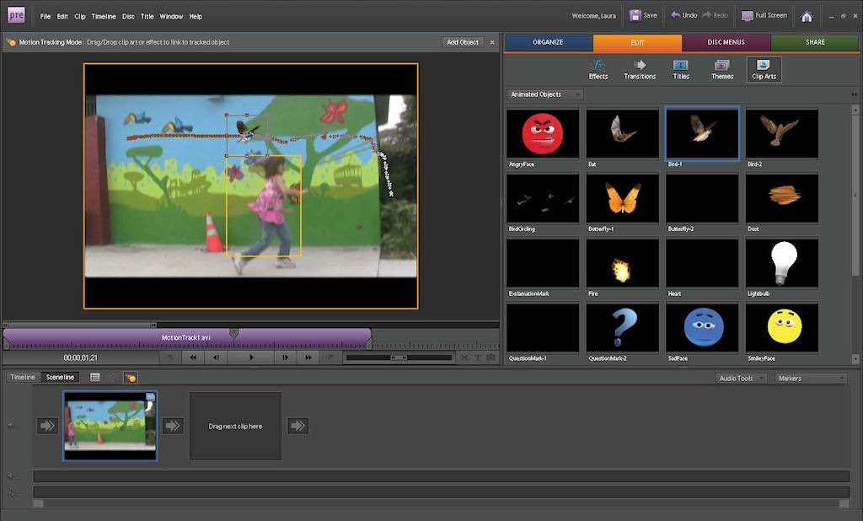Open the Titles panel
The image size is (863, 521).
[x=681, y=69]
